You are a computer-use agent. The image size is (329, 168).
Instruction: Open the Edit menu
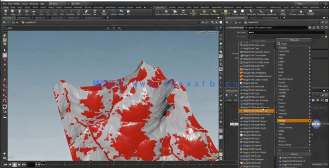tap(10, 4)
